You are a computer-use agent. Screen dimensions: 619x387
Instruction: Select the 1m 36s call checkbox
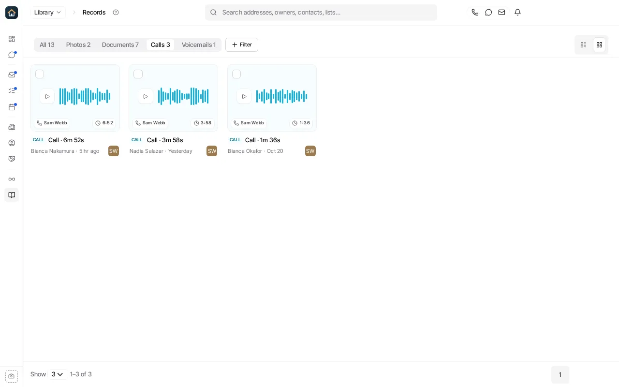[x=236, y=74]
